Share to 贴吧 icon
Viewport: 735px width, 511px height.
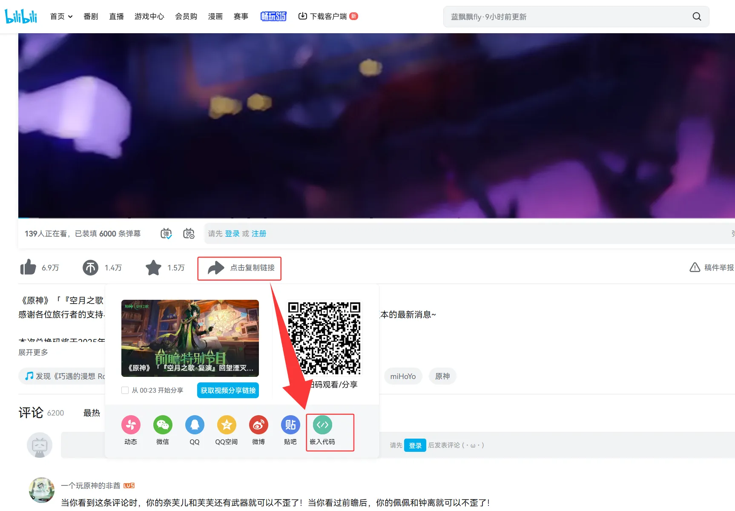pos(290,425)
